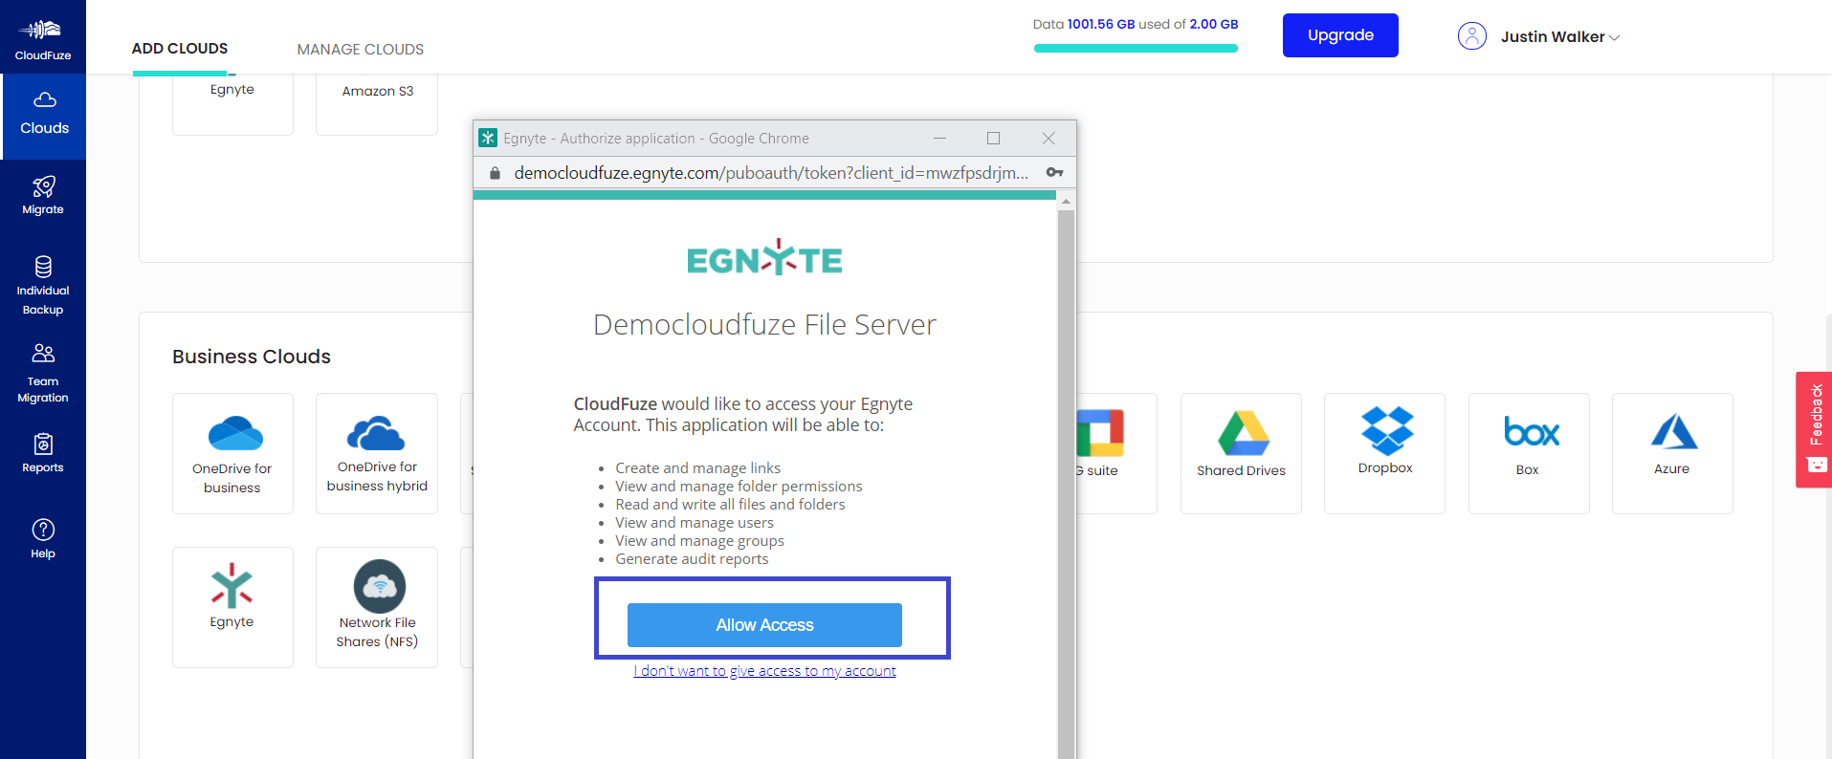Click the deny account access link
The width and height of the screenshot is (1832, 759).
click(764, 671)
